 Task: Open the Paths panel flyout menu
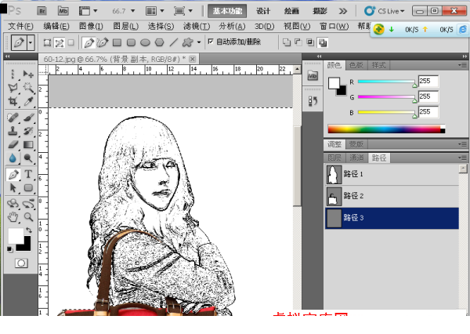[462, 158]
